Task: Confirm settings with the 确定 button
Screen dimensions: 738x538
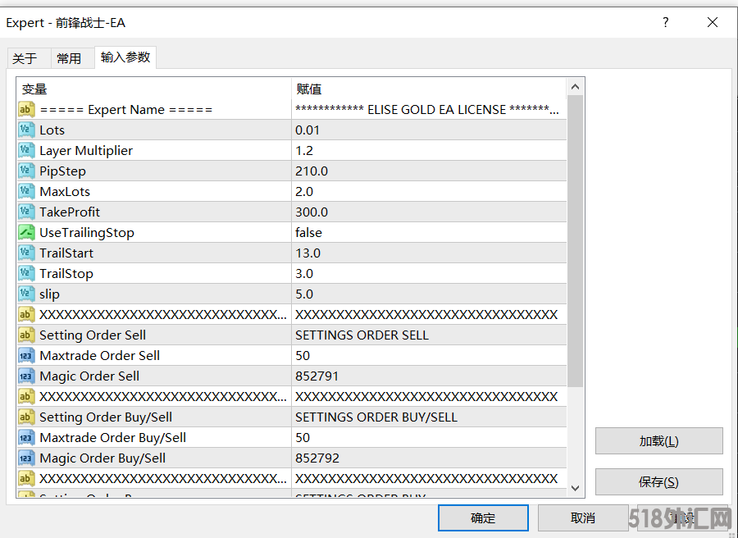Action: point(483,517)
